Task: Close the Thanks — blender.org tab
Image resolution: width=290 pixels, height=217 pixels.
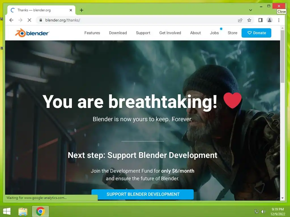Action: point(71,10)
